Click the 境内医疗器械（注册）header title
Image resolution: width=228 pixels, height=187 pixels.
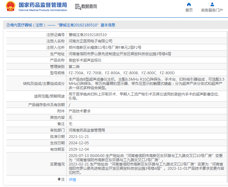61,25
